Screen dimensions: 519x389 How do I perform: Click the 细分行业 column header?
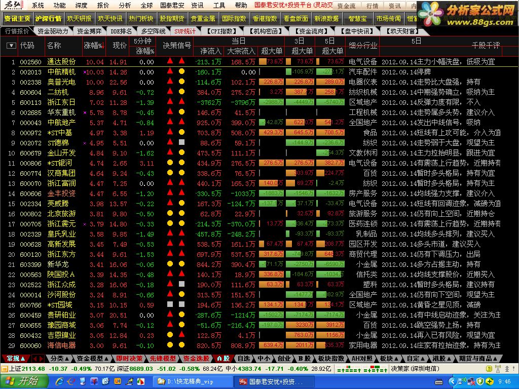(x=363, y=46)
